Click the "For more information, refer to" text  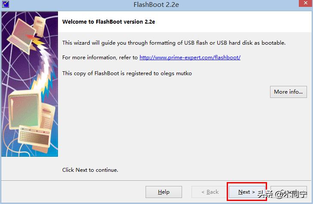[100, 58]
